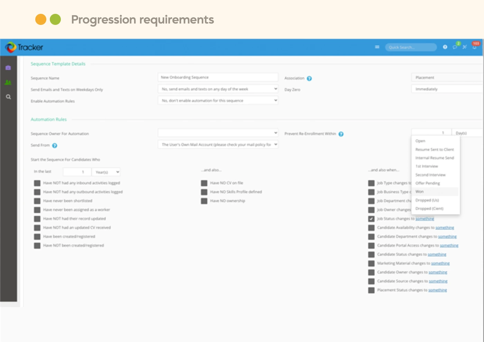The height and width of the screenshot is (342, 484).
Task: Click something link for Placement Status
Action: [x=438, y=290]
